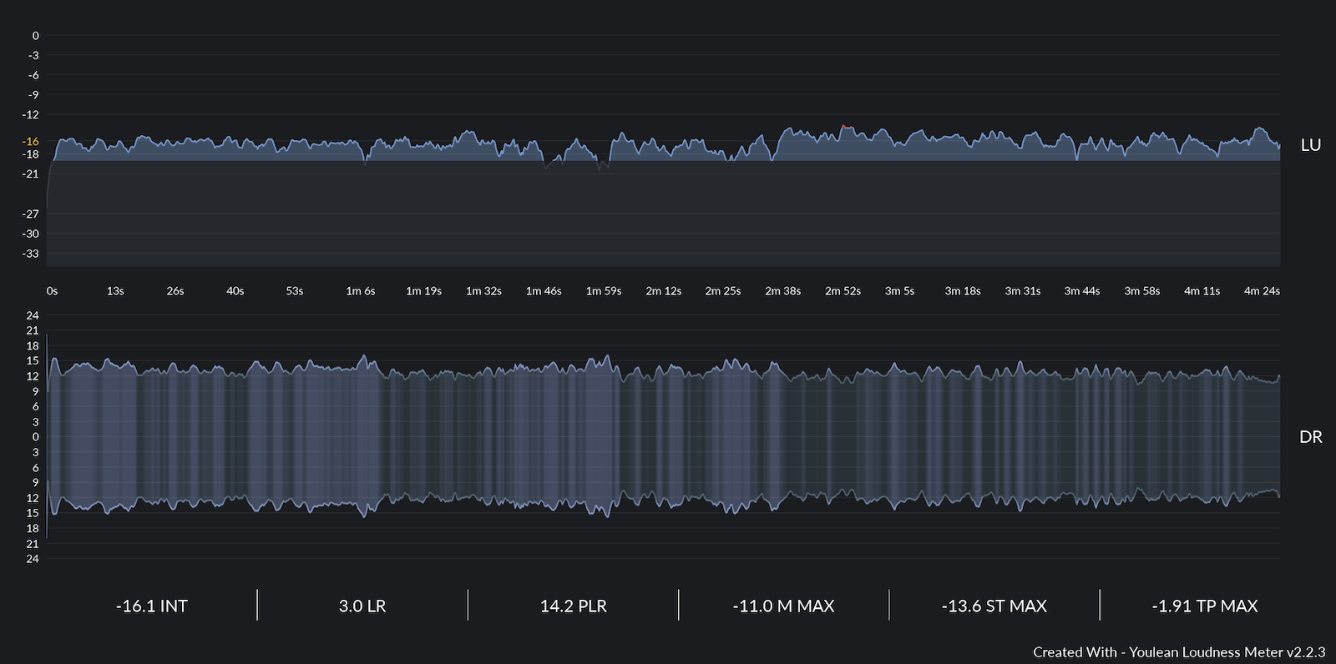The height and width of the screenshot is (664, 1336).
Task: Select the -27 label on the LU axis
Action: tap(31, 214)
